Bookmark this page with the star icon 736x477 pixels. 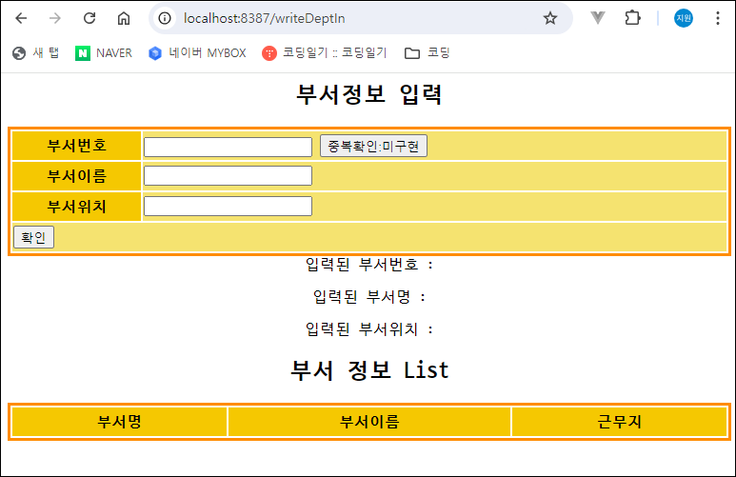pyautogui.click(x=550, y=18)
